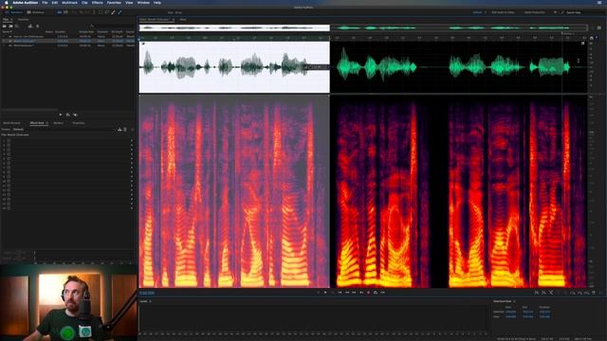The height and width of the screenshot is (341, 607).
Task: Click the Open File icon in Files panel
Action: pos(4,27)
